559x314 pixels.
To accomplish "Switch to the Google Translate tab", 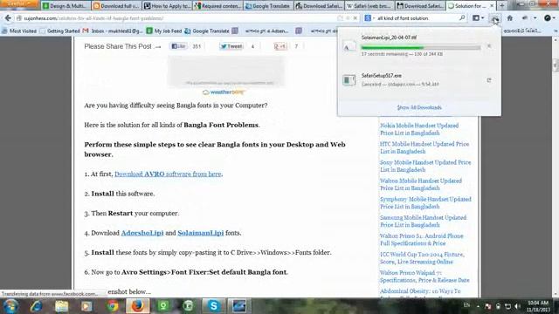I will point(269,6).
